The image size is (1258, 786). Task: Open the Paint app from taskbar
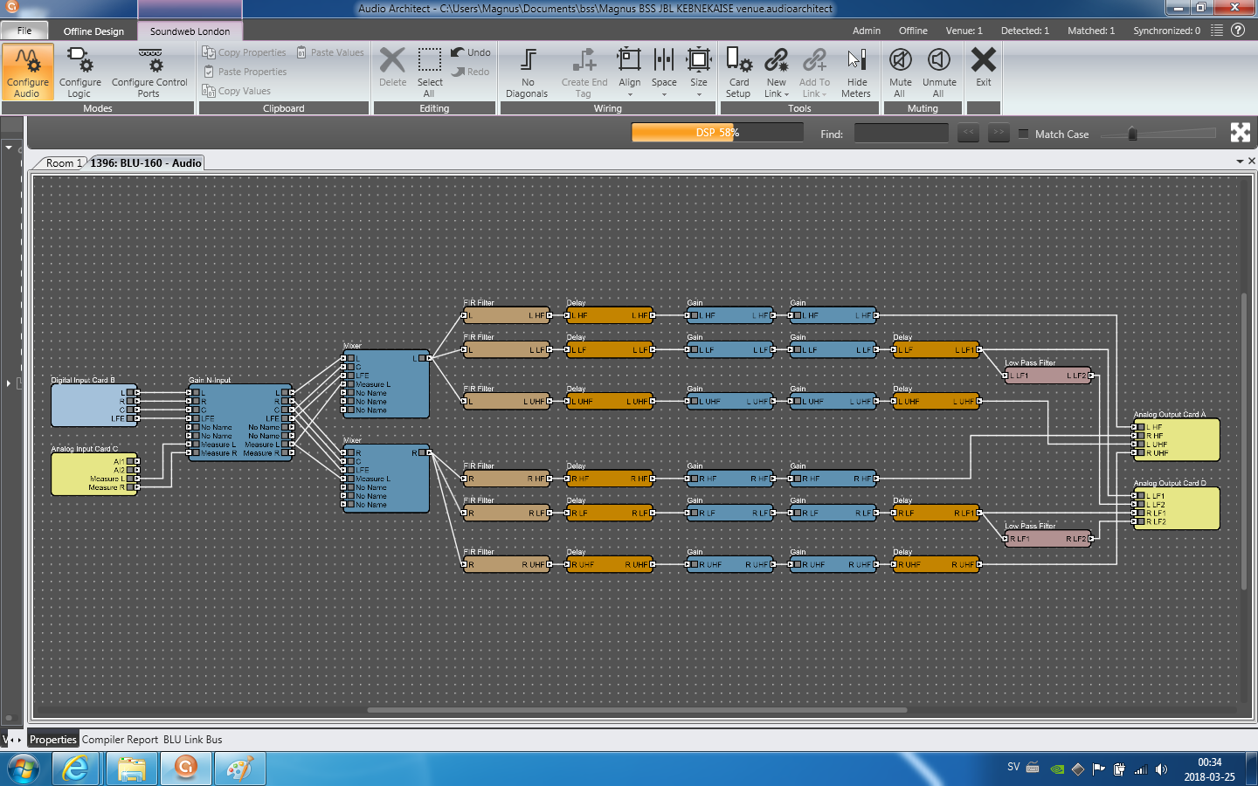click(x=239, y=769)
